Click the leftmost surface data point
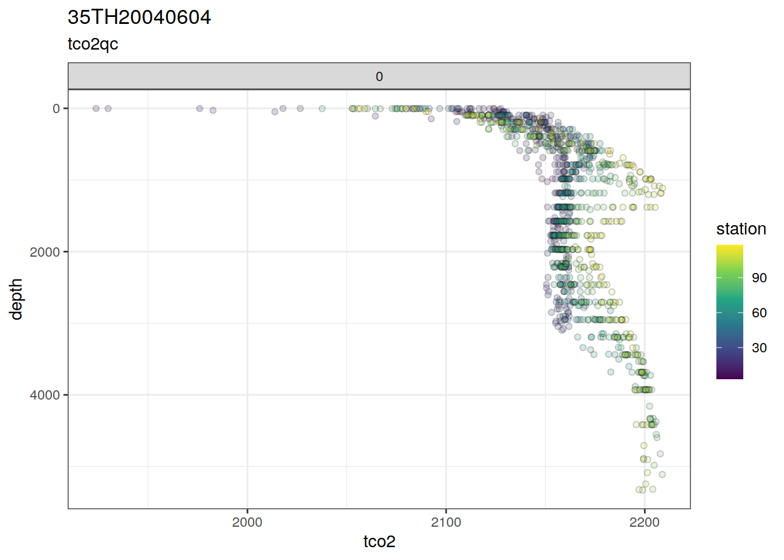 (x=96, y=108)
